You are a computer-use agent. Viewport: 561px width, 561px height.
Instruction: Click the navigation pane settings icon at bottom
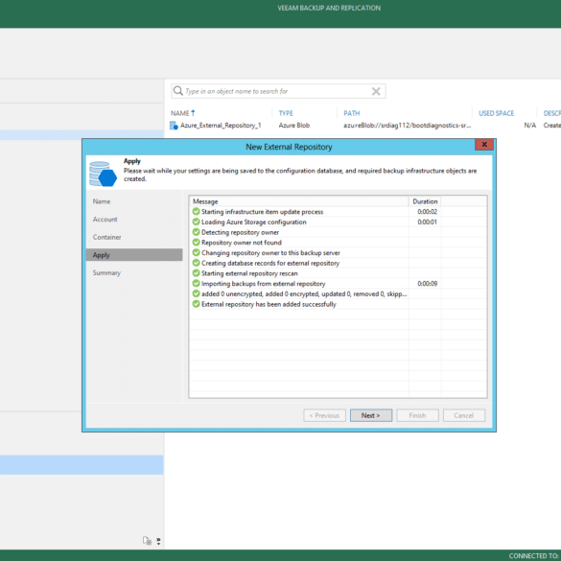click(x=147, y=541)
